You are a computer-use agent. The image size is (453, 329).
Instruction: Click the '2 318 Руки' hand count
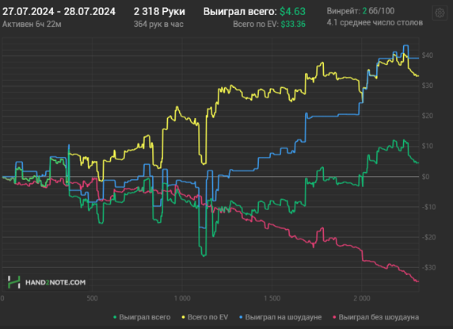(159, 12)
